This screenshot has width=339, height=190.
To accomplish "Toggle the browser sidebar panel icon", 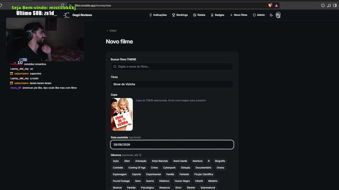I will (335, 5).
